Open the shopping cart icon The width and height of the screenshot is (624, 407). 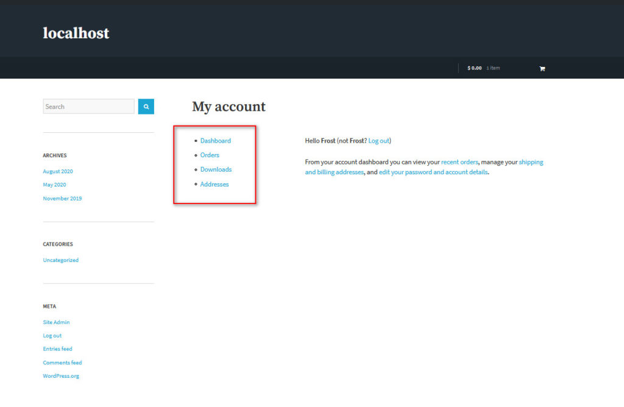pos(542,68)
